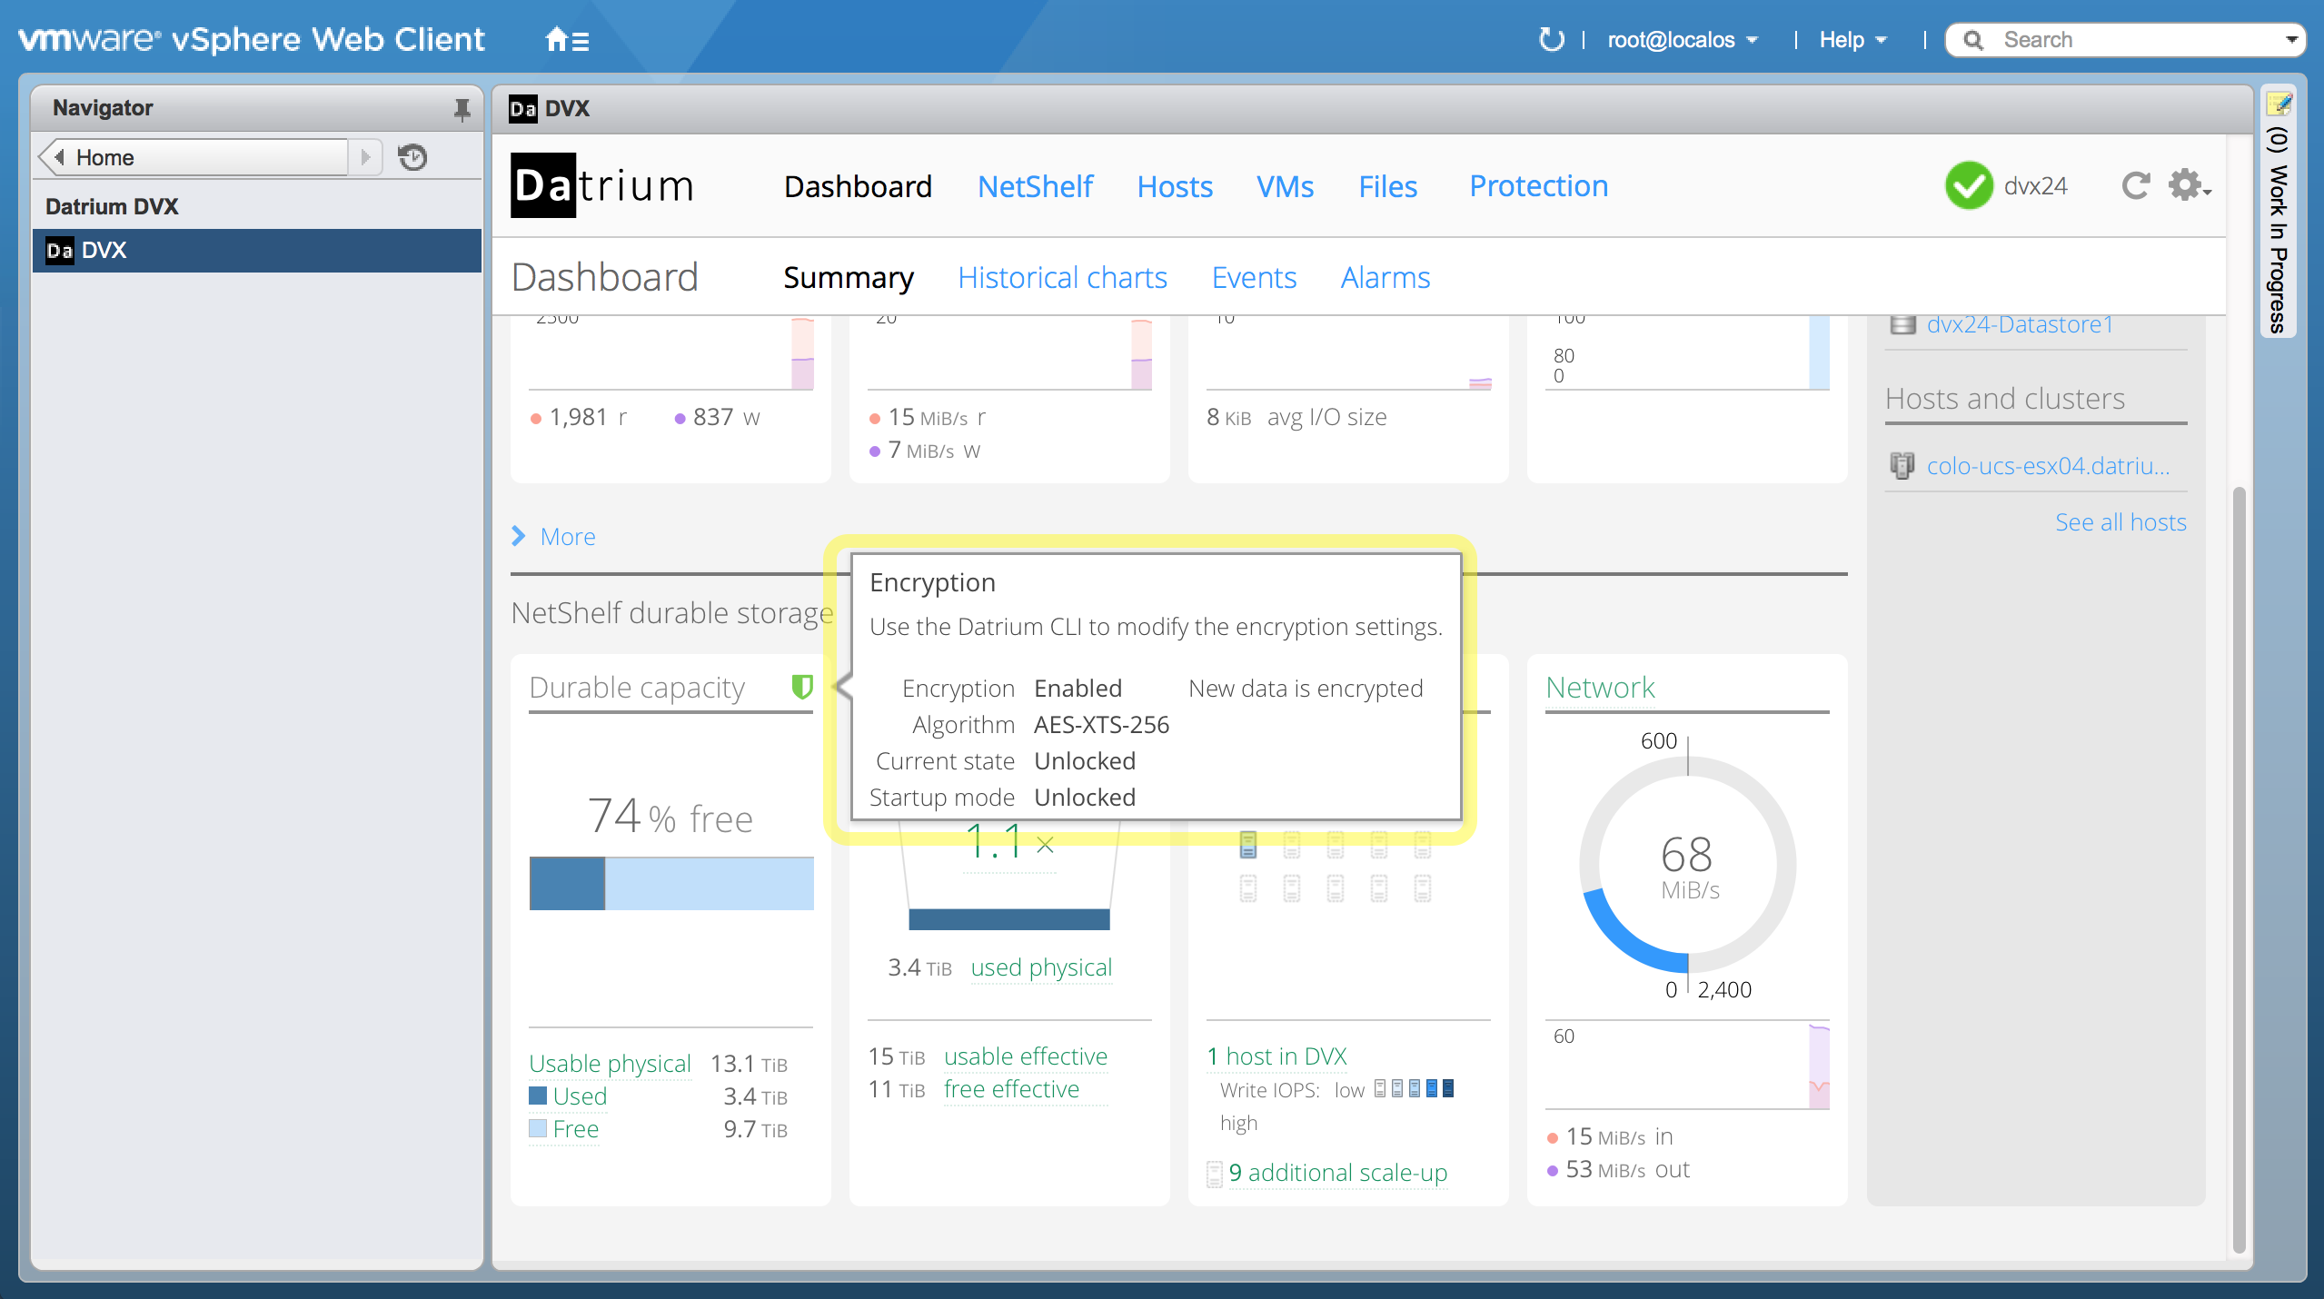Refresh the Datrium dashboard

click(2136, 185)
